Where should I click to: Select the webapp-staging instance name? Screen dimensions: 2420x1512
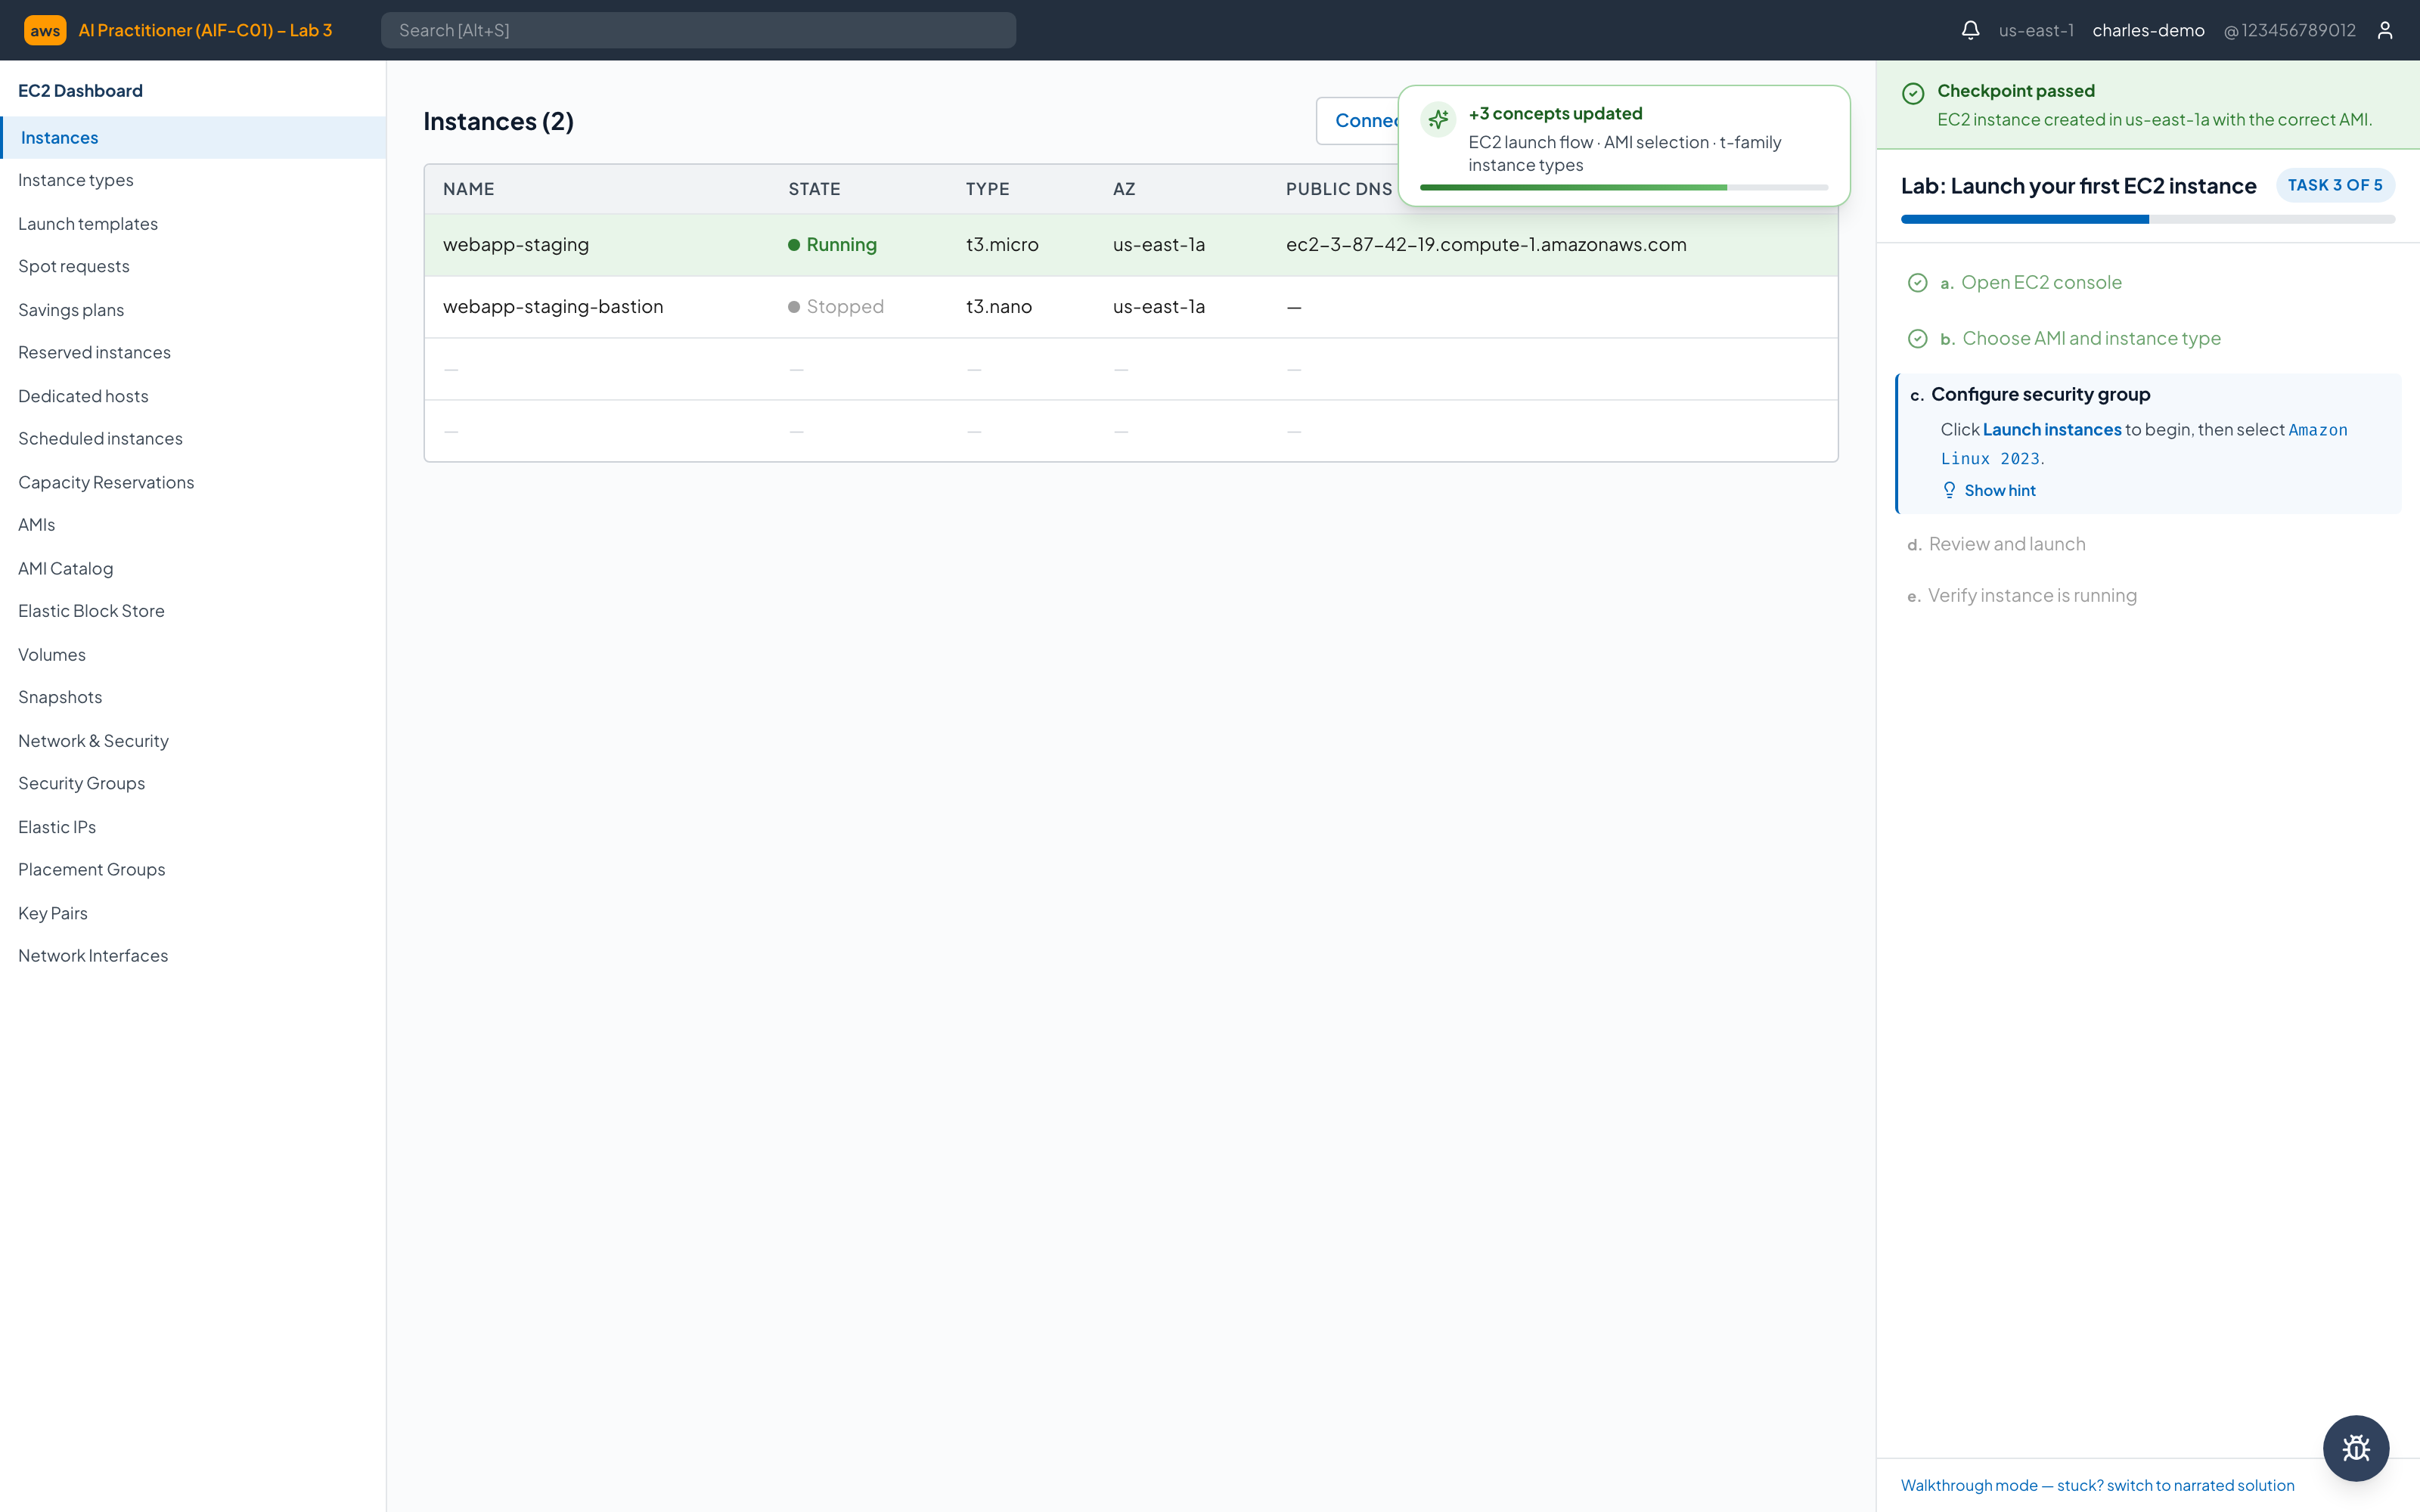coord(516,245)
